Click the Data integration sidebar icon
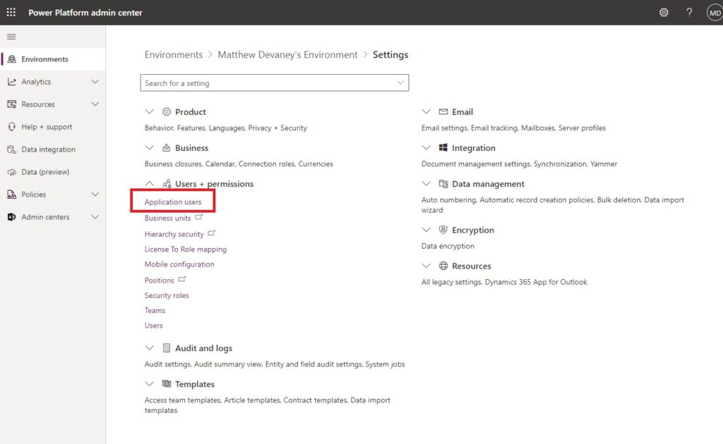Screen dimensions: 723x444 coord(11,149)
